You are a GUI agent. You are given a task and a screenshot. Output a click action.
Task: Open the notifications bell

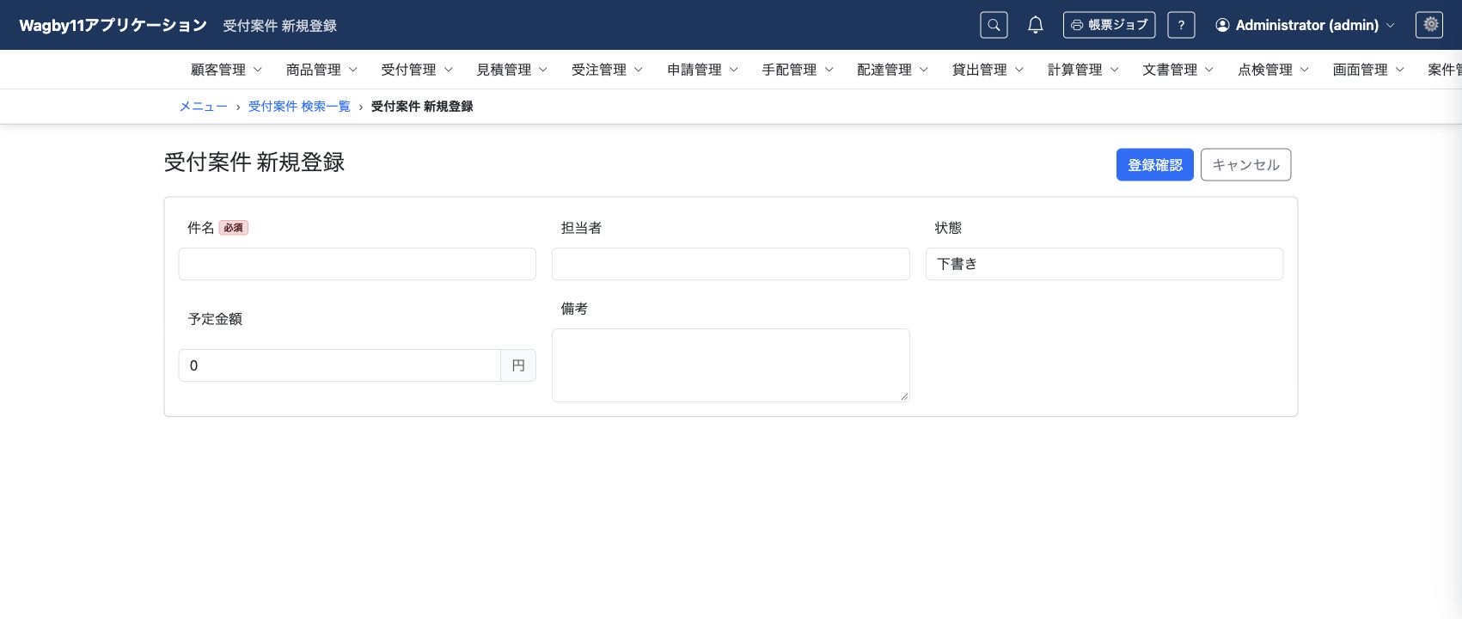(x=1036, y=25)
